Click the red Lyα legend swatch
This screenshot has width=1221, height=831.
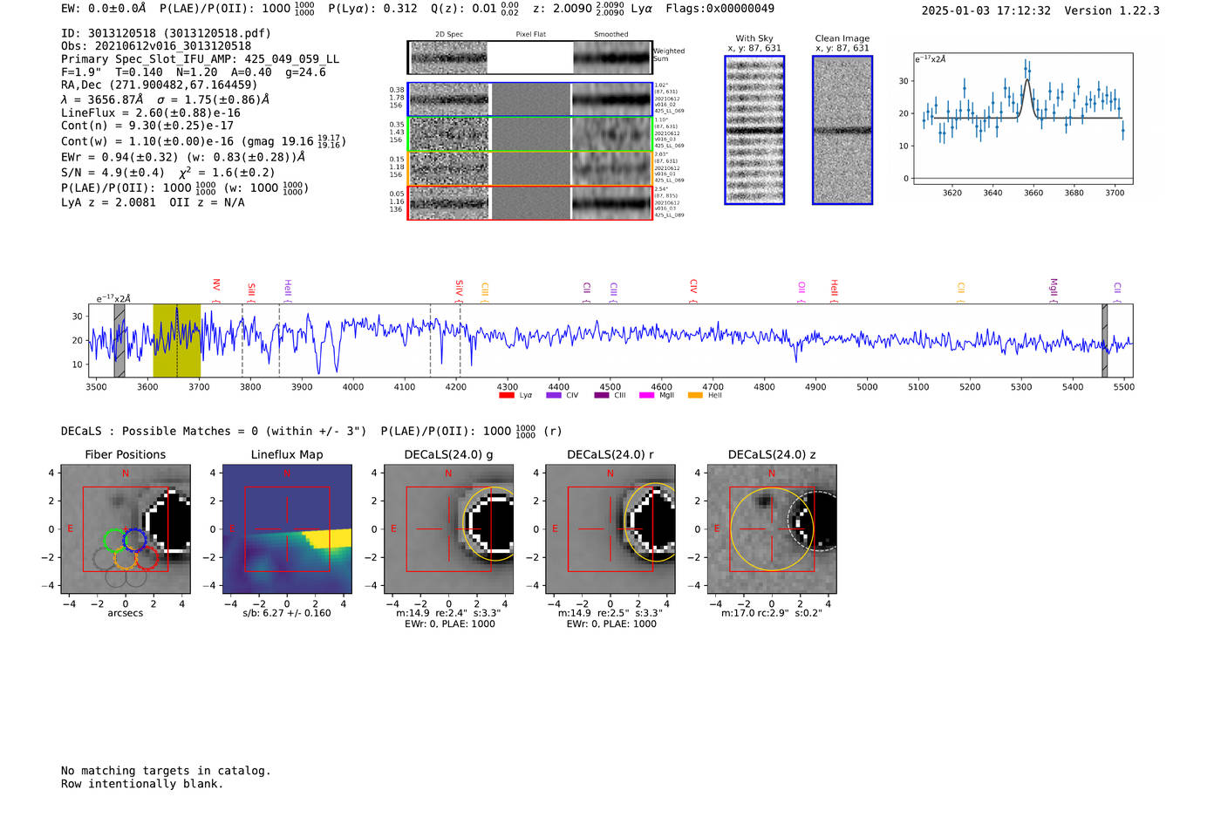506,395
